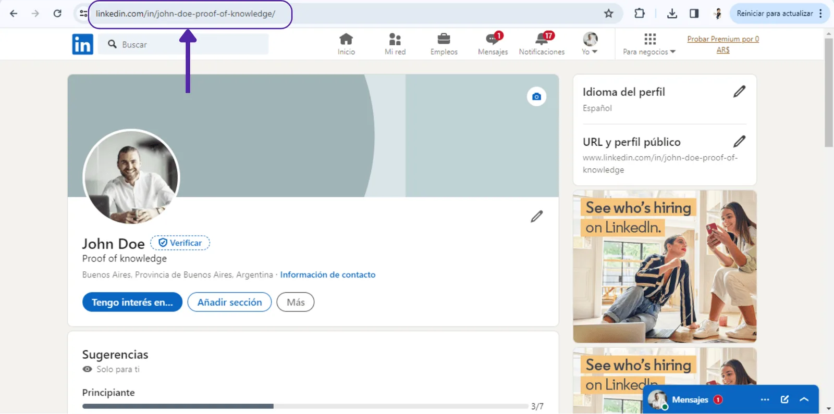Open the Chrome profile avatar icon

(x=718, y=14)
